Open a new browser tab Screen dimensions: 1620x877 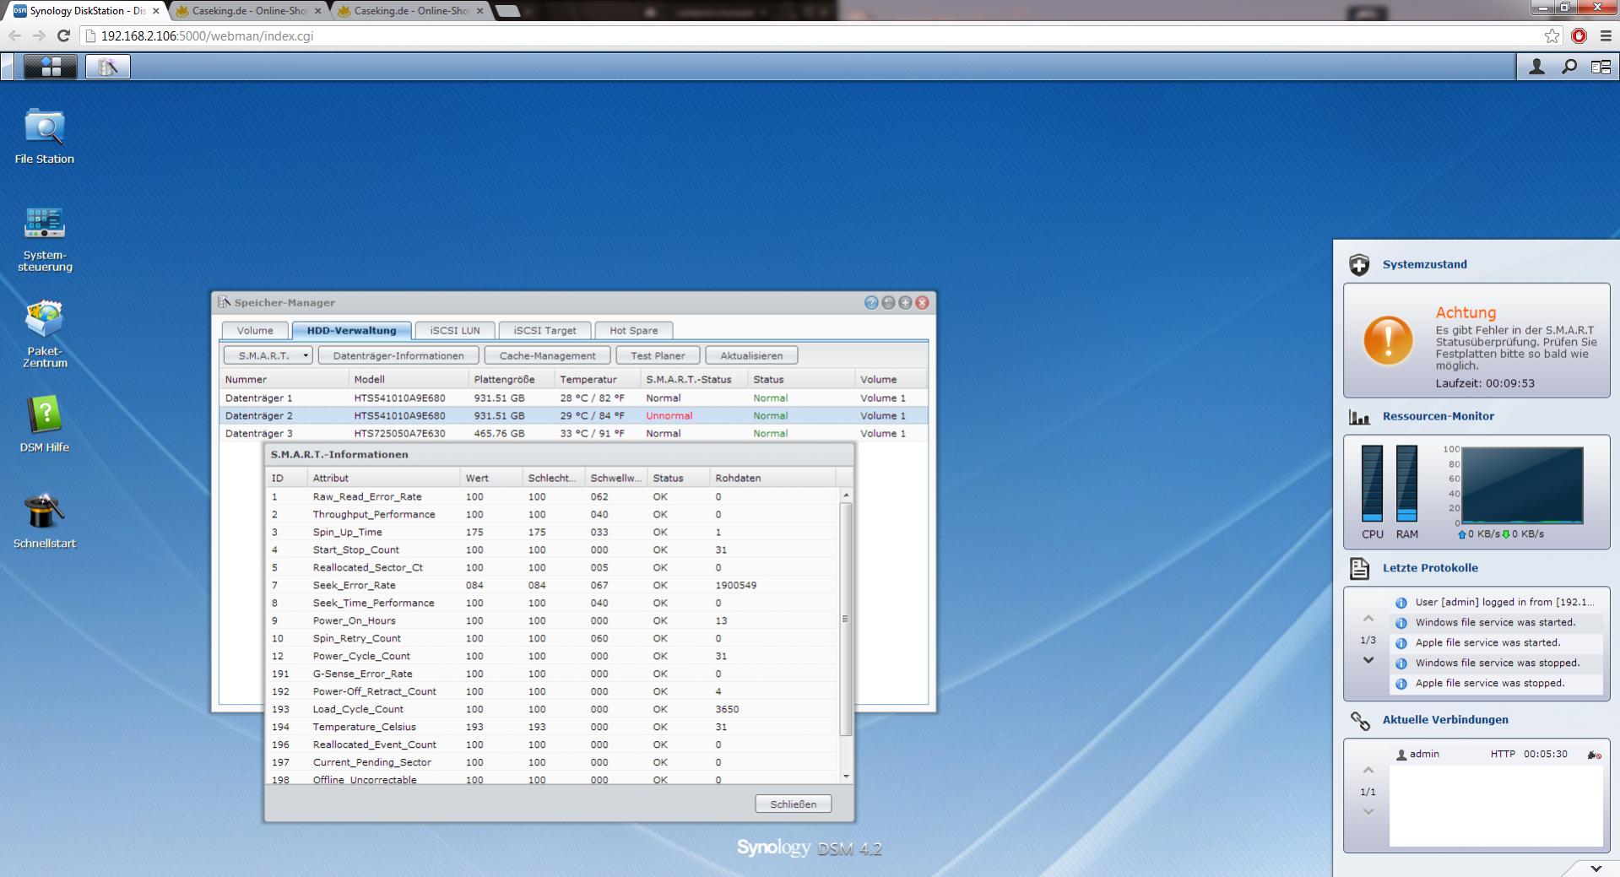pyautogui.click(x=507, y=11)
